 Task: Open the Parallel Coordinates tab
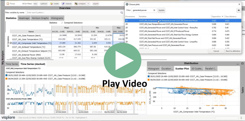point(211,69)
